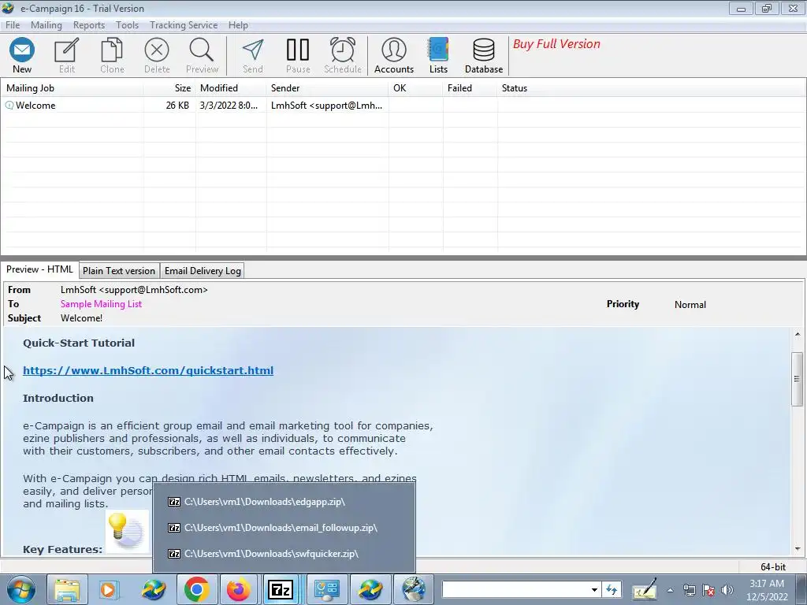
Task: Click the LmhSoft sender cell in job list
Action: pyautogui.click(x=326, y=106)
